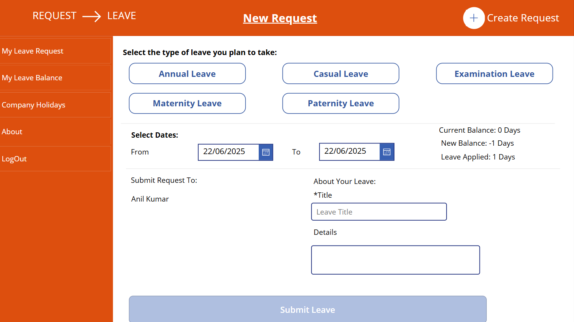Go to My Leave Balance
Image resolution: width=574 pixels, height=322 pixels.
click(55, 78)
